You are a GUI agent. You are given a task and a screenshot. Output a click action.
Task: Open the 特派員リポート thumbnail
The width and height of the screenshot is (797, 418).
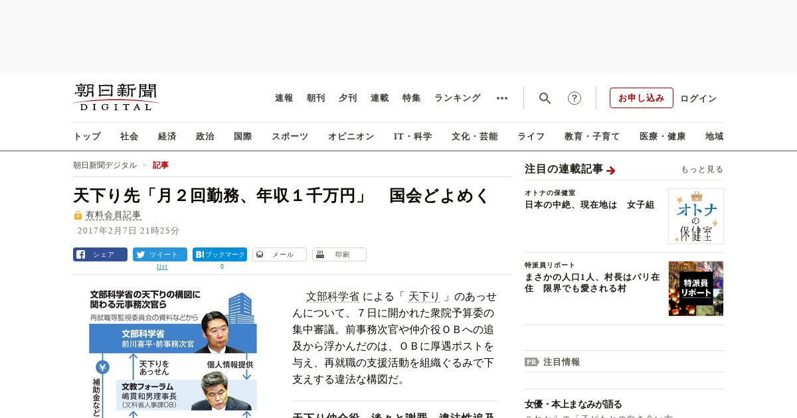point(696,288)
